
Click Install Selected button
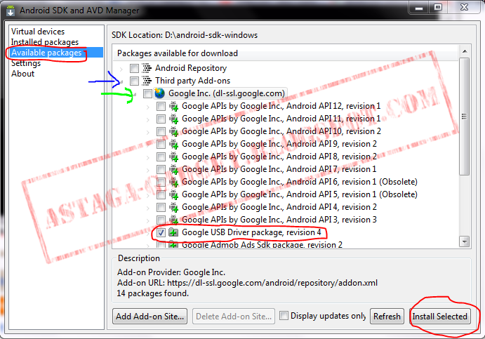(439, 317)
